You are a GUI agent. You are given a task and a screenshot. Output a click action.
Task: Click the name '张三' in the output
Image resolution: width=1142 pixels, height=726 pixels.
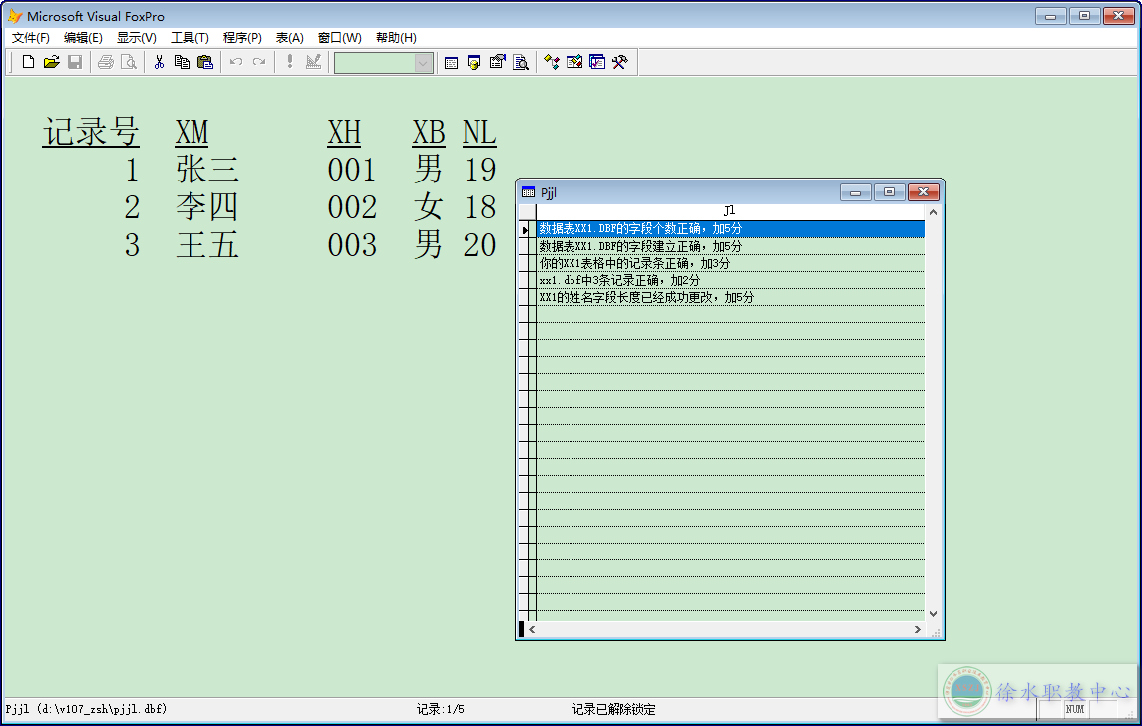click(x=207, y=170)
